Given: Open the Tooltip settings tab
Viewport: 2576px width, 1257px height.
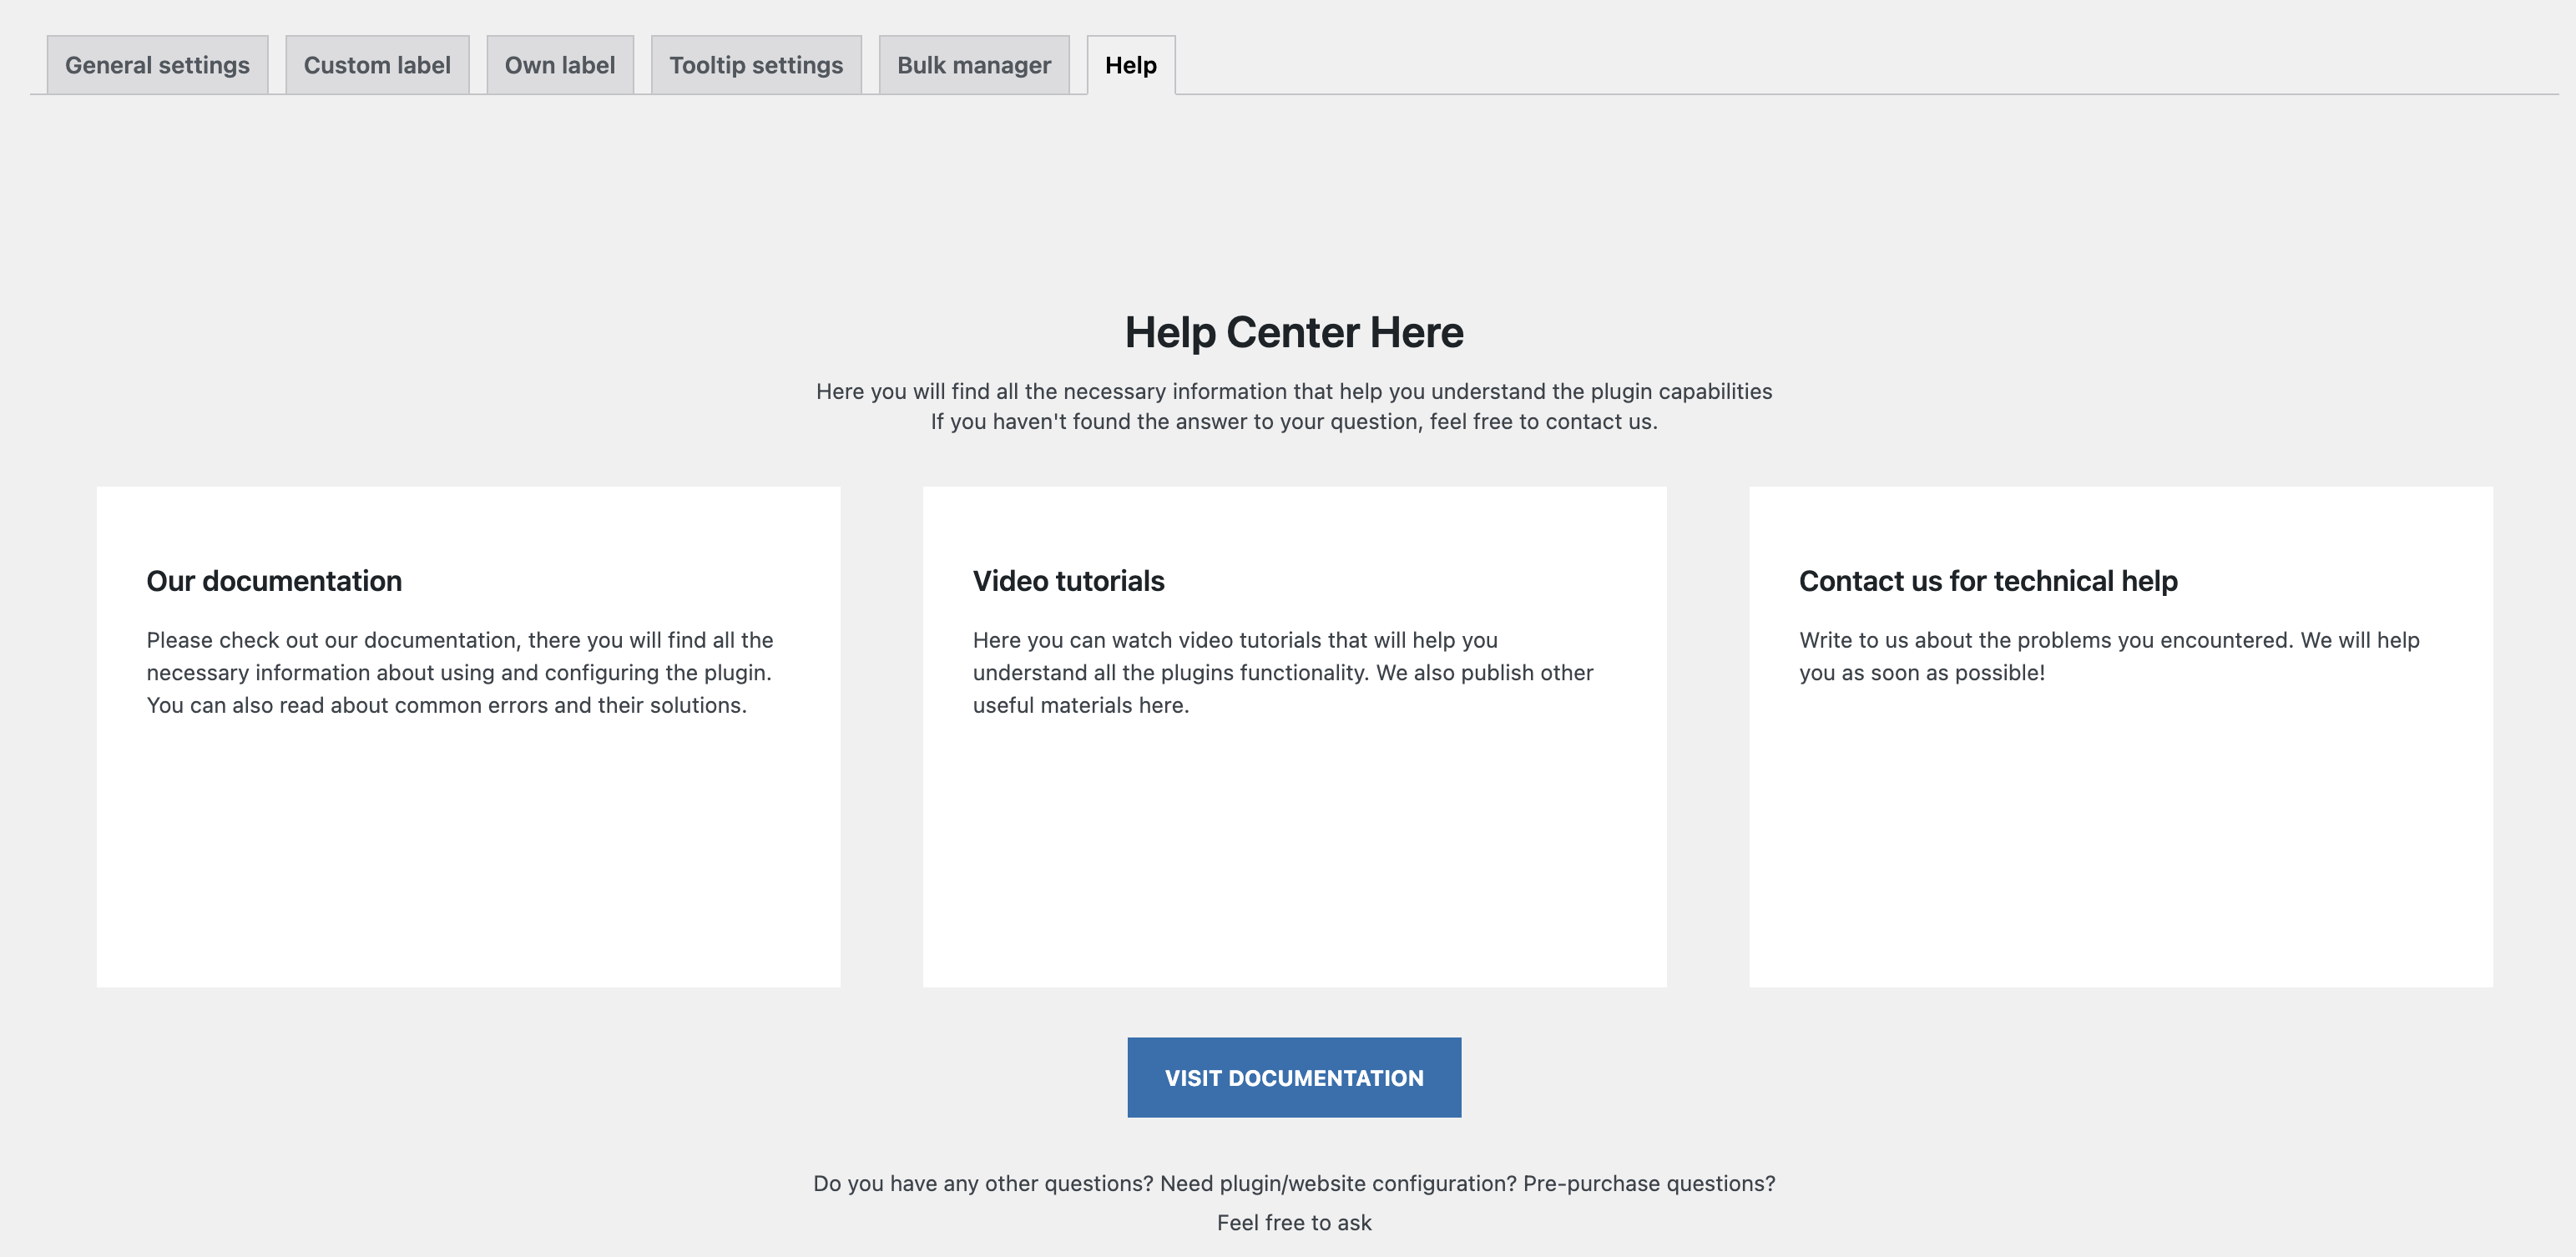Looking at the screenshot, I should 756,65.
